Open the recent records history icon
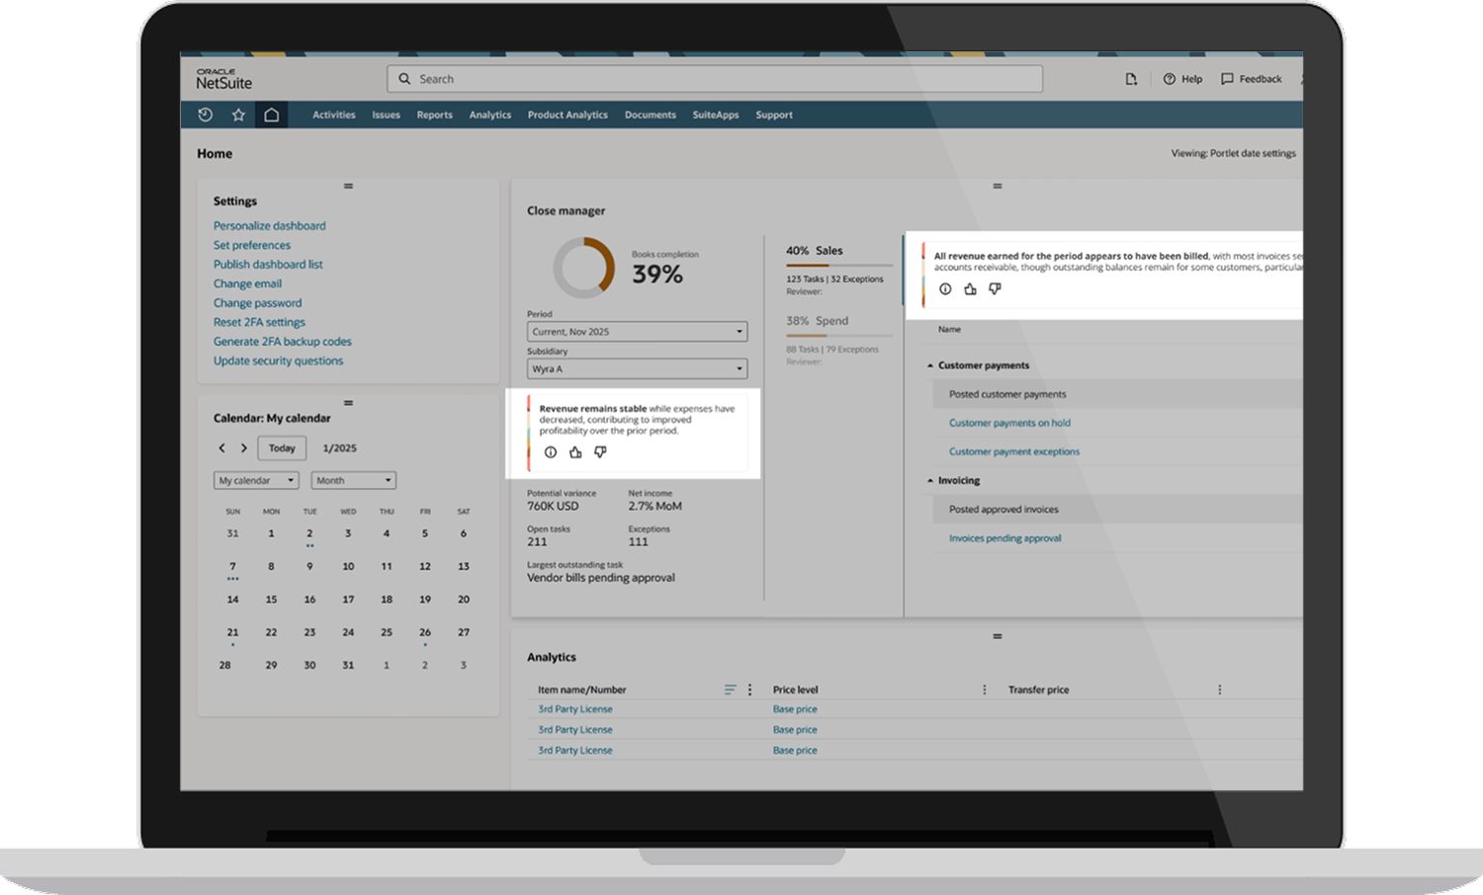Screen dimensions: 1483x895 click(x=206, y=115)
